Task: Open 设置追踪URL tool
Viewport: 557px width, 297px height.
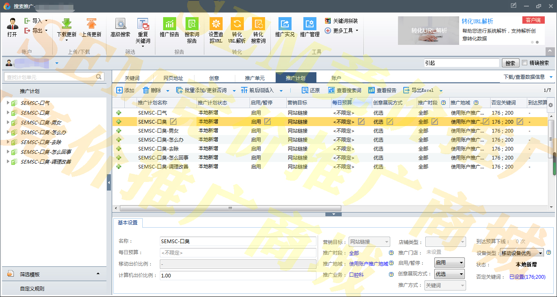Action: point(216,24)
